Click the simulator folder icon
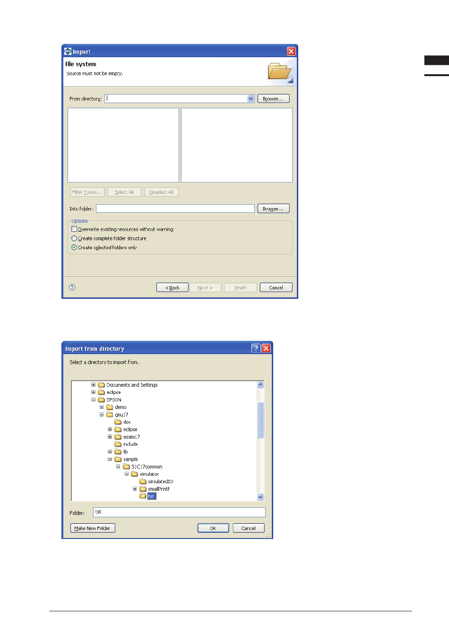The width and height of the screenshot is (449, 634). pyautogui.click(x=135, y=474)
